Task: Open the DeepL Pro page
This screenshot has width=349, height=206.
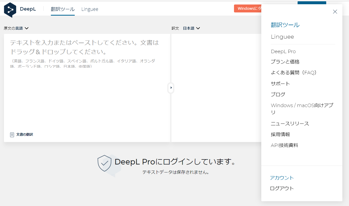Action: point(283,51)
